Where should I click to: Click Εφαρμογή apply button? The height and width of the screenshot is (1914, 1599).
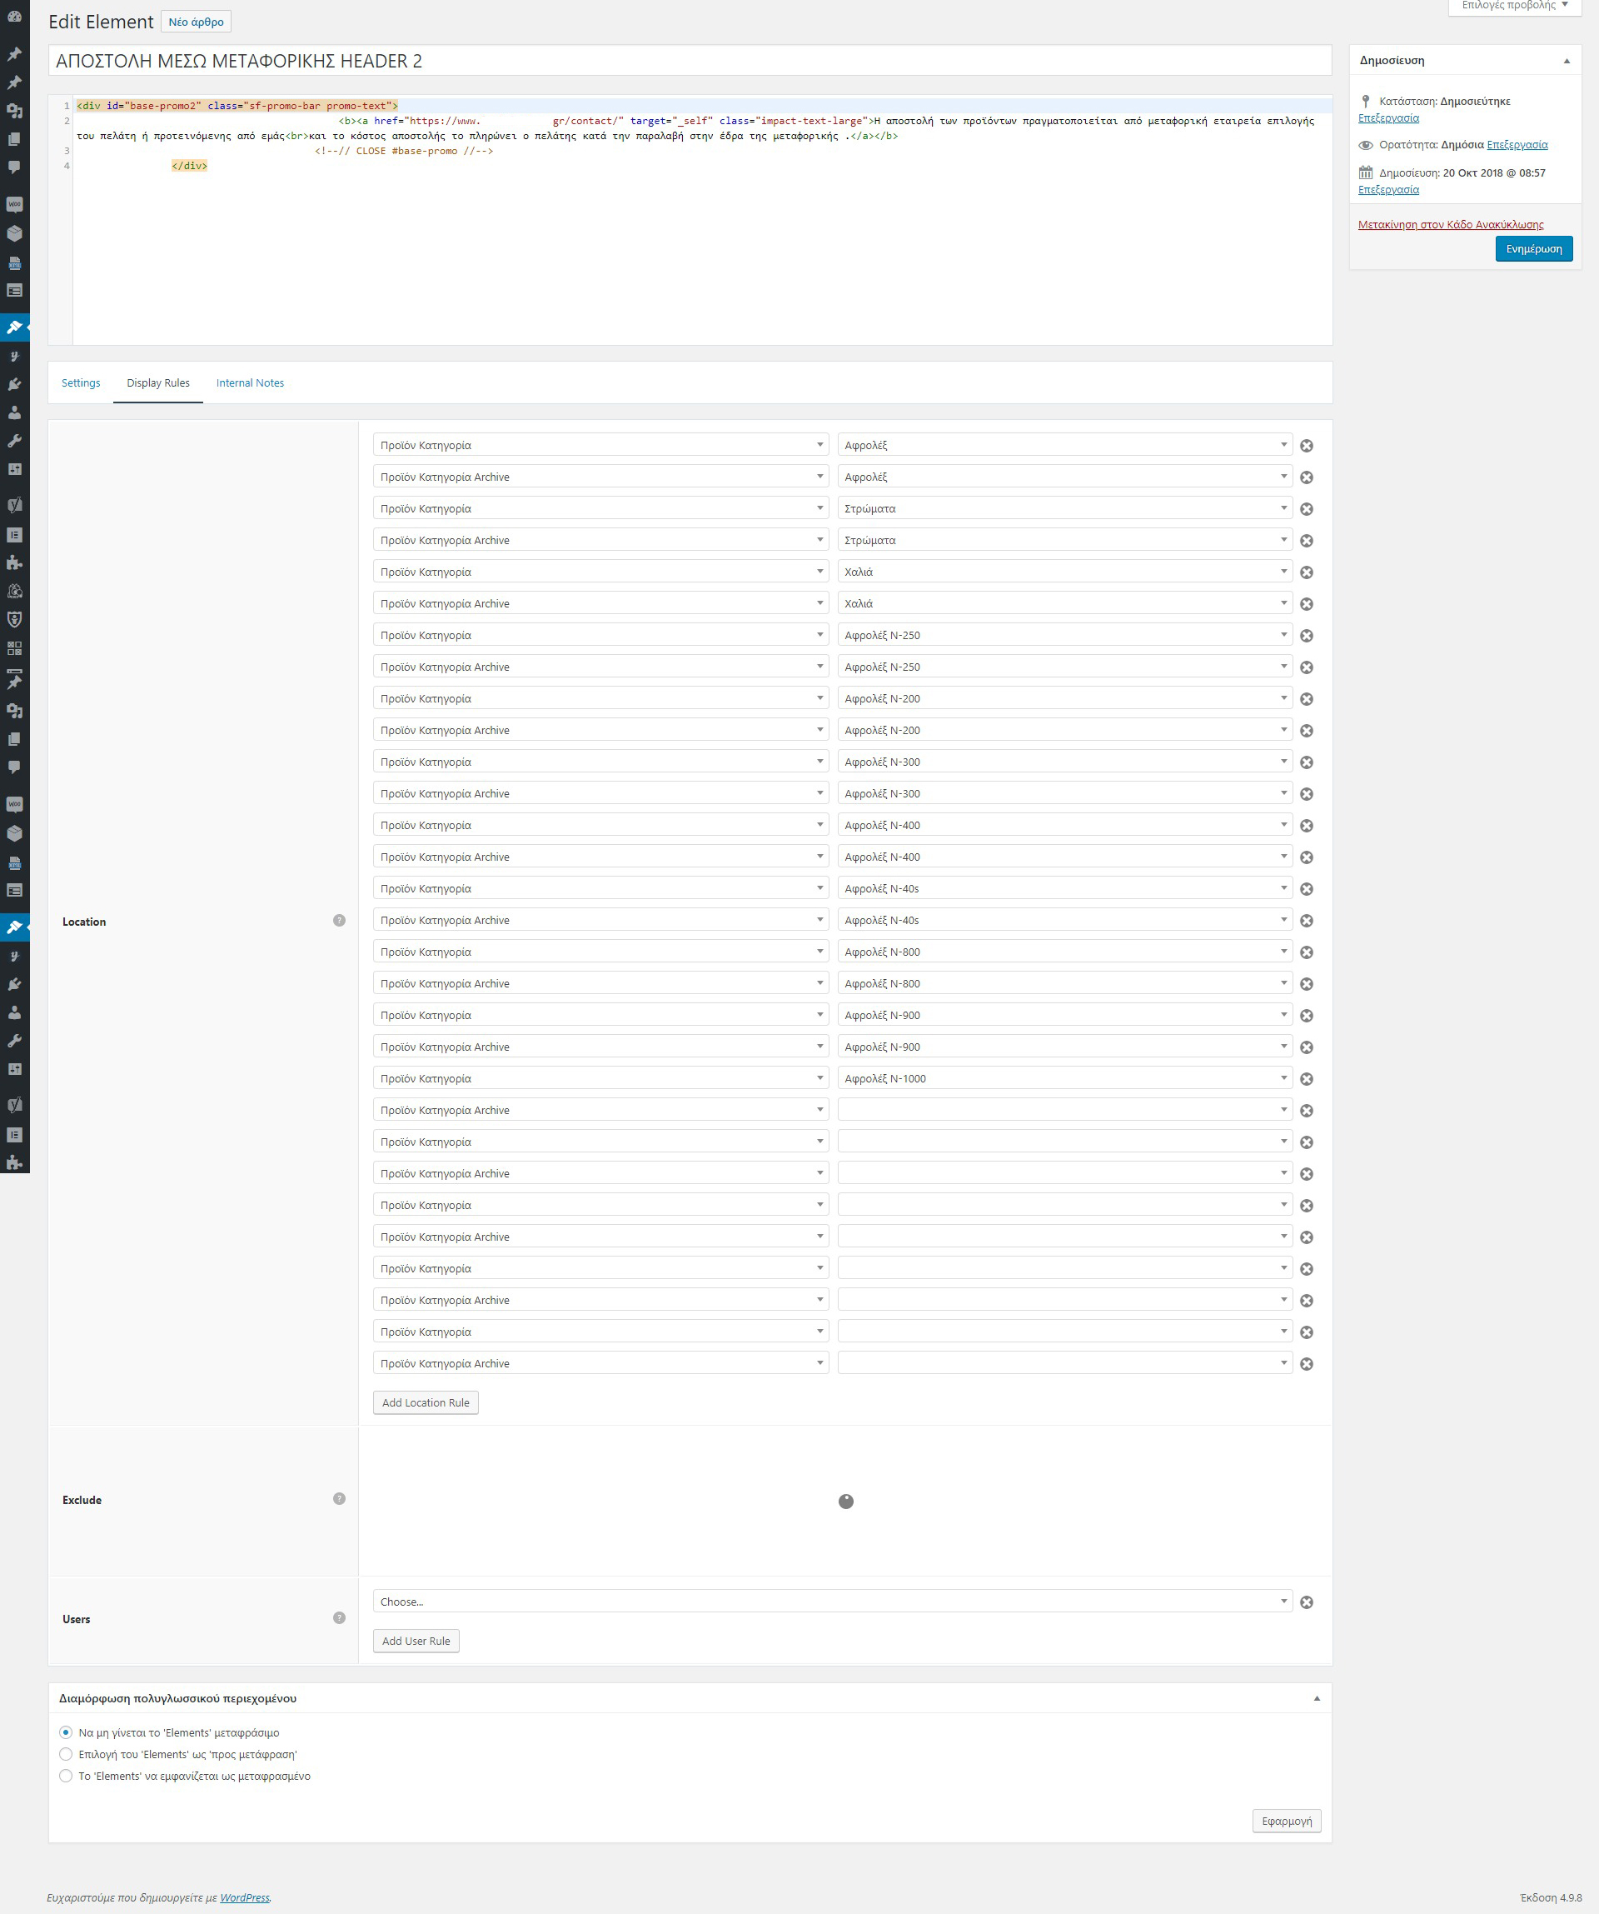point(1288,1820)
